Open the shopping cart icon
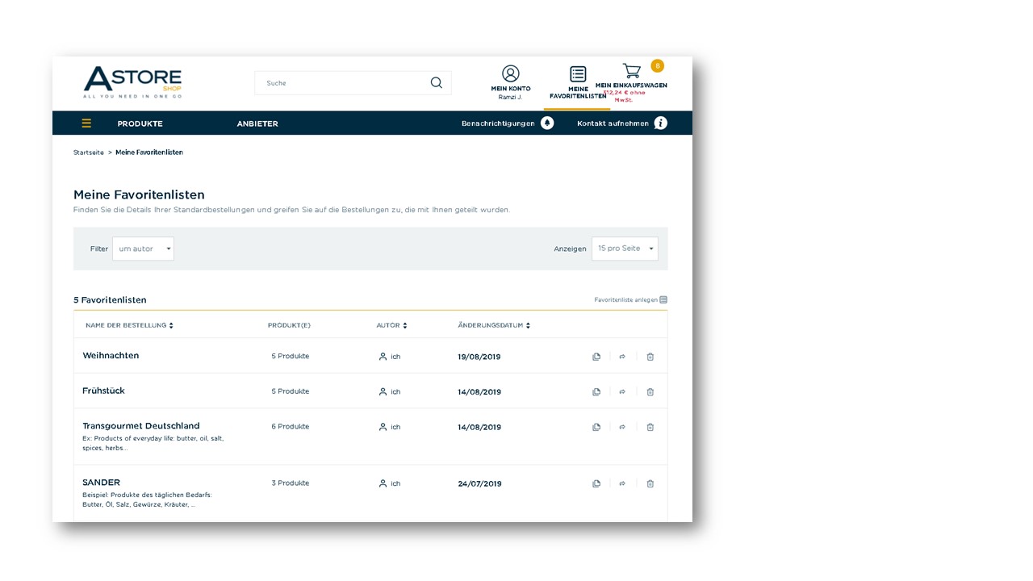Screen dimensions: 1033x581 (x=632, y=71)
